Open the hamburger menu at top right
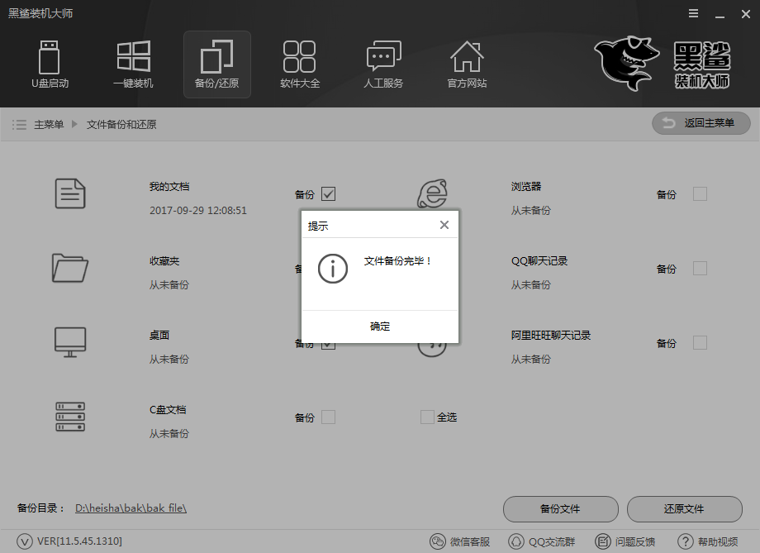Viewport: 760px width, 553px height. (692, 13)
